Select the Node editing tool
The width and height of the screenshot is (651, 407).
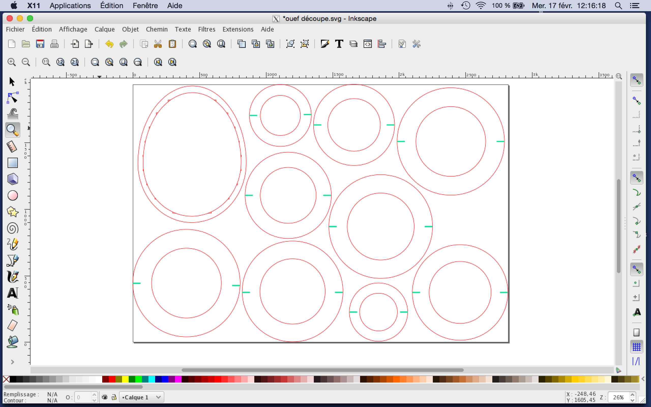(x=12, y=98)
